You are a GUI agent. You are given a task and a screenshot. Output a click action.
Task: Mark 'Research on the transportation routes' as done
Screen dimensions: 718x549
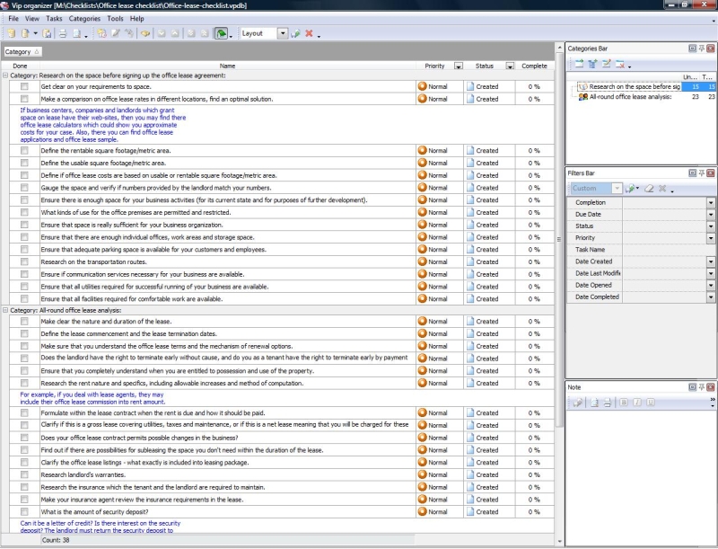[24, 262]
